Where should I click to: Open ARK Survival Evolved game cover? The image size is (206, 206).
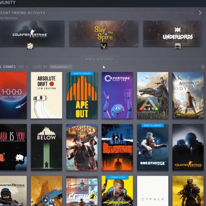click(x=153, y=95)
